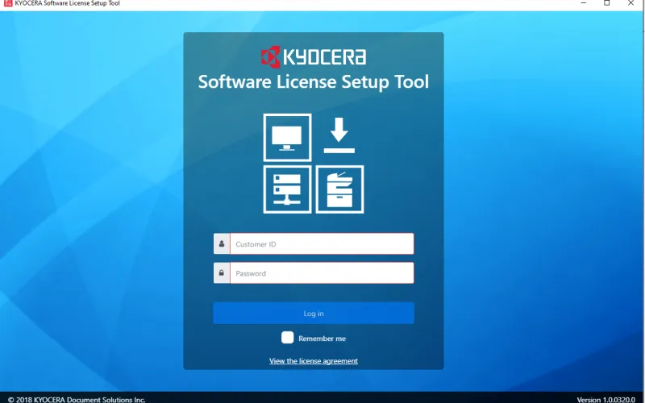
Task: Click the multifunction printer icon
Action: point(339,189)
